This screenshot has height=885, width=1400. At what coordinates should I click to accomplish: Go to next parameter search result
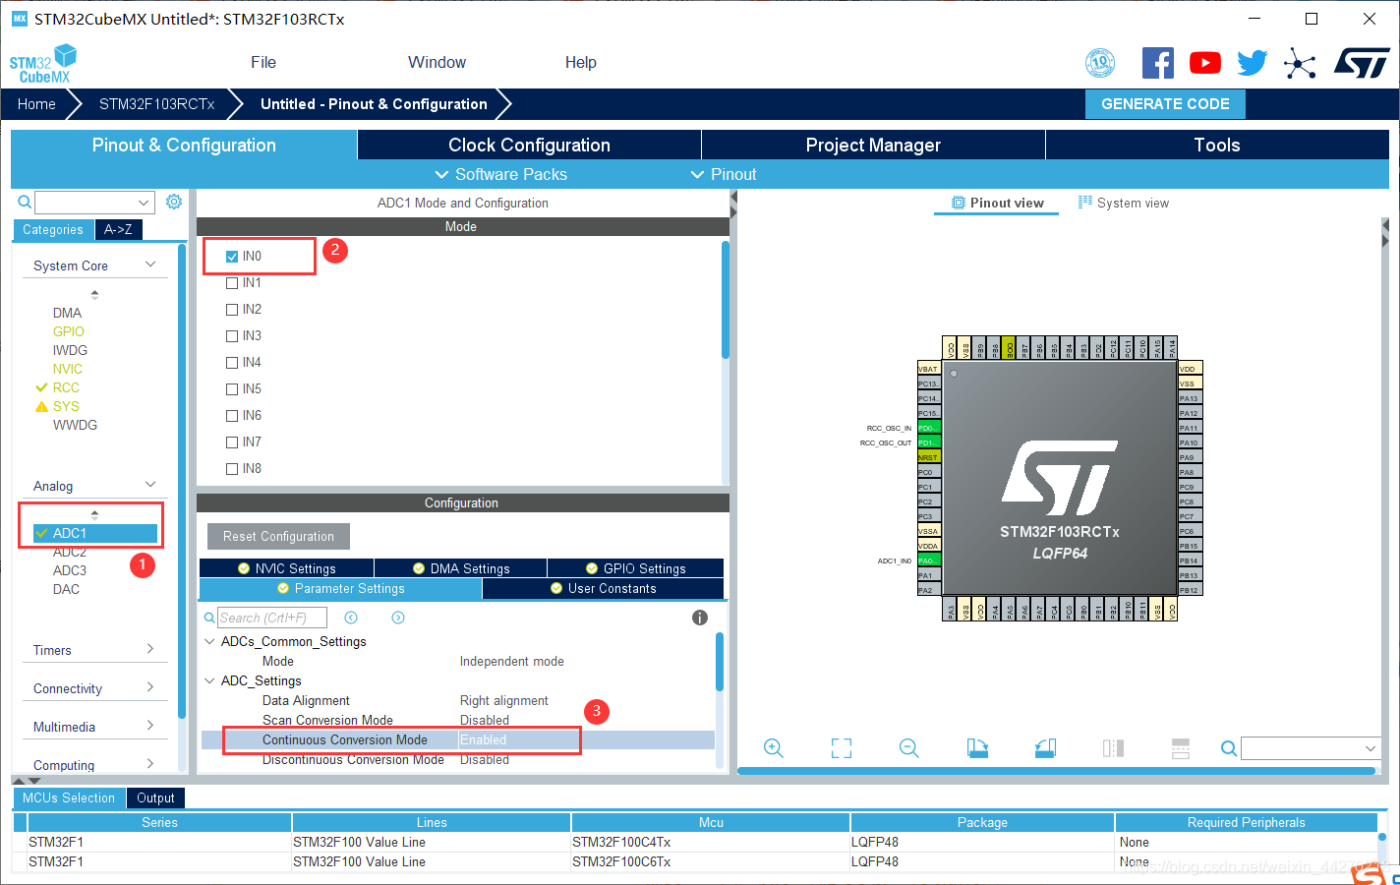point(398,618)
